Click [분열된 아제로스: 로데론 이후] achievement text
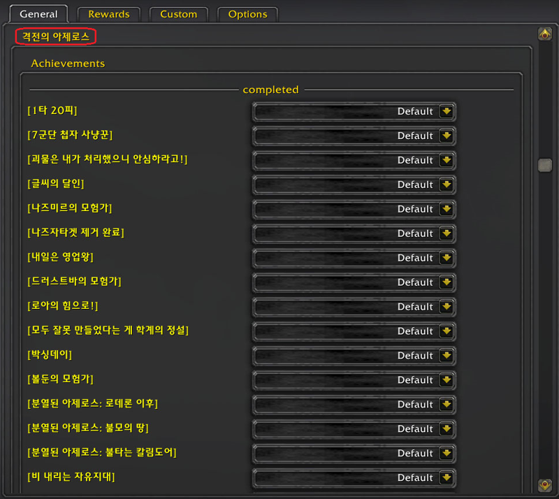The image size is (559, 499). click(x=93, y=403)
